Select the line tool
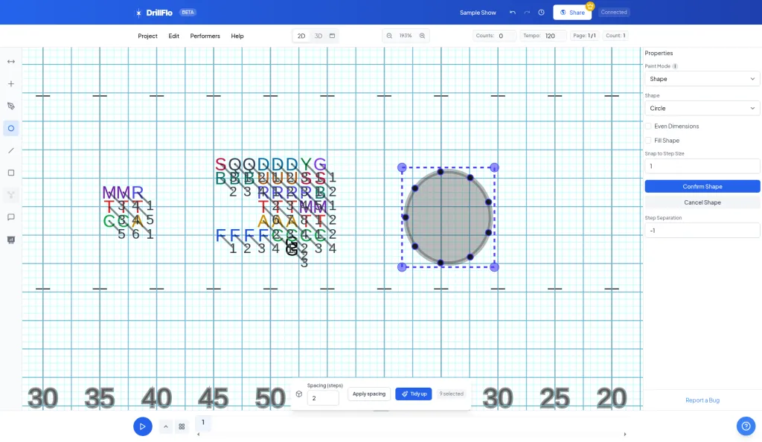This screenshot has width=762, height=442. click(x=10, y=150)
